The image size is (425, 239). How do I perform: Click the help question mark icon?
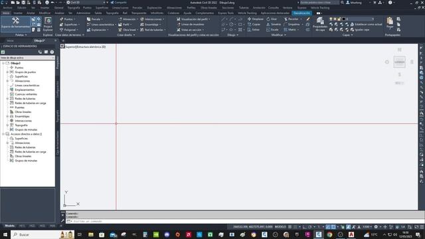point(390,3)
